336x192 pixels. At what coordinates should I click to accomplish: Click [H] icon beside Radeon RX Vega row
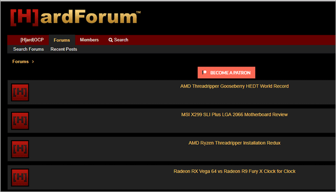coord(20,177)
